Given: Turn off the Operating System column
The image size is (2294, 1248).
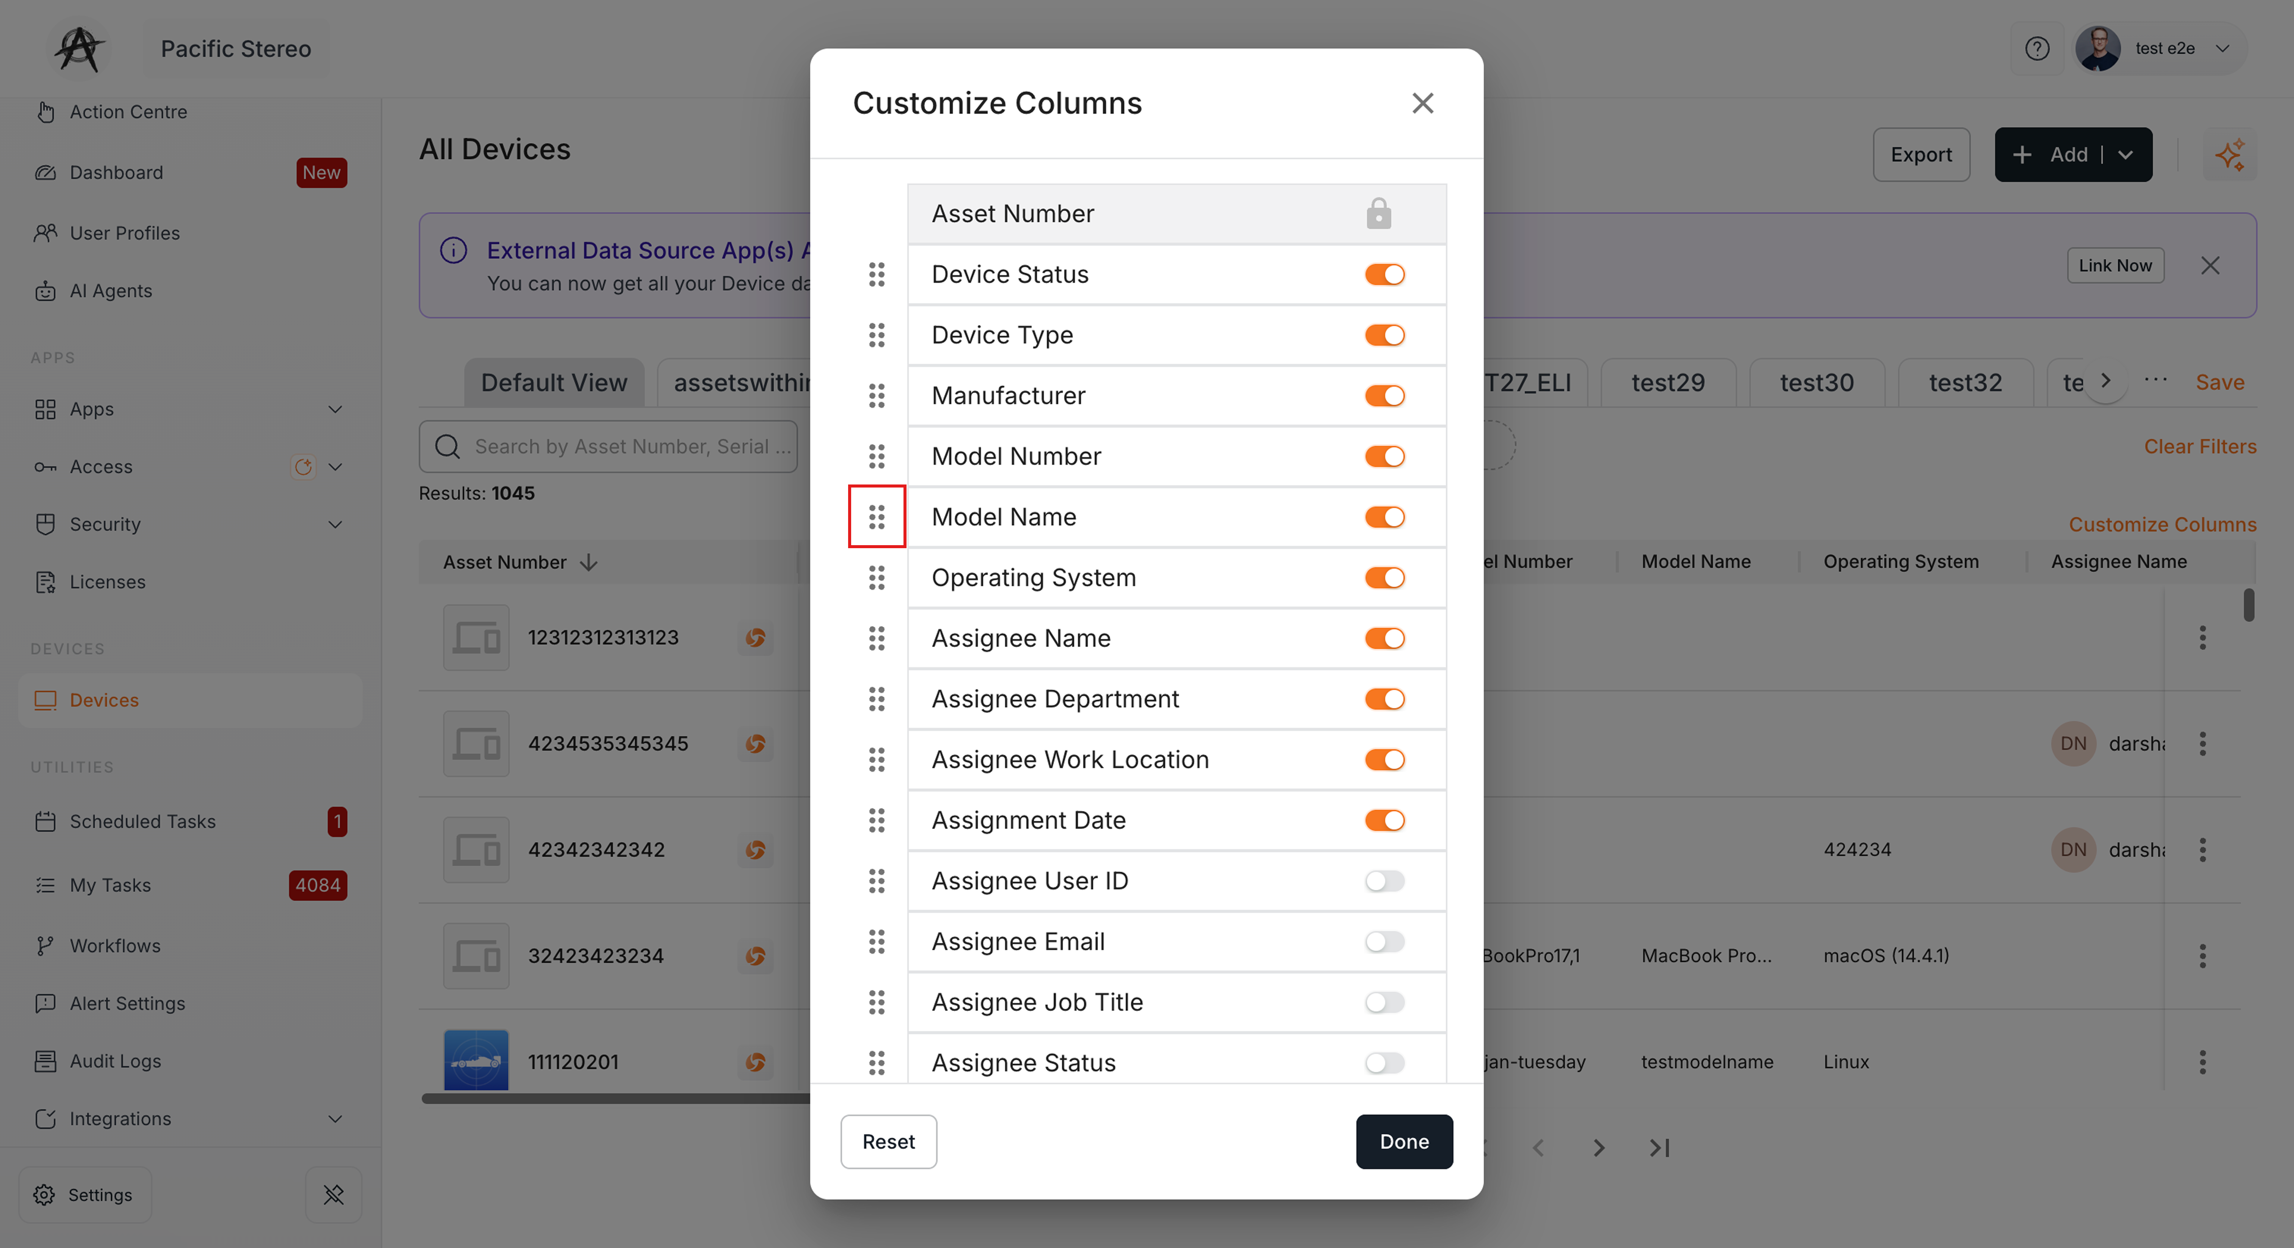Looking at the screenshot, I should (1384, 578).
